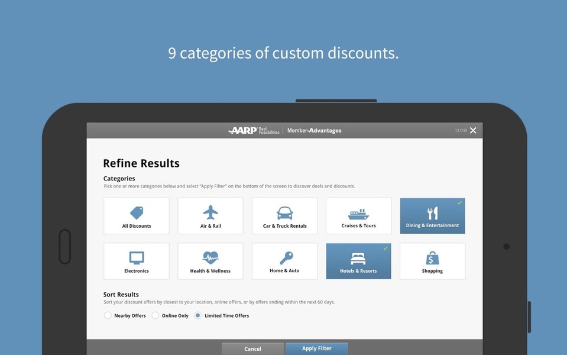Click the Cruises & Tours label text
Image resolution: width=567 pixels, height=355 pixels.
[358, 225]
